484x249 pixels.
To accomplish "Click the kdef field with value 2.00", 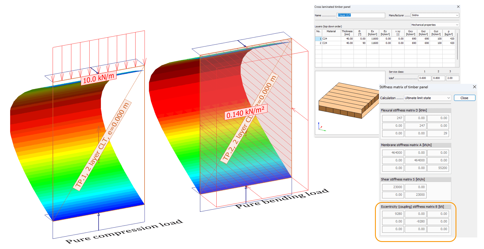I will pyautogui.click(x=452, y=78).
